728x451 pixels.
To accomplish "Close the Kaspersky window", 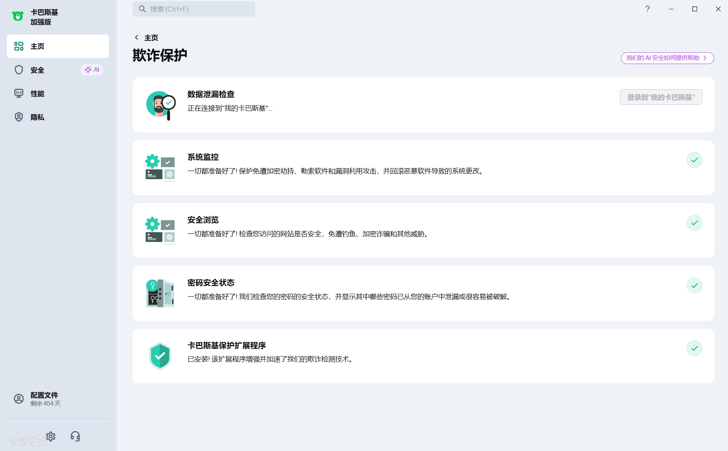I will click(718, 9).
